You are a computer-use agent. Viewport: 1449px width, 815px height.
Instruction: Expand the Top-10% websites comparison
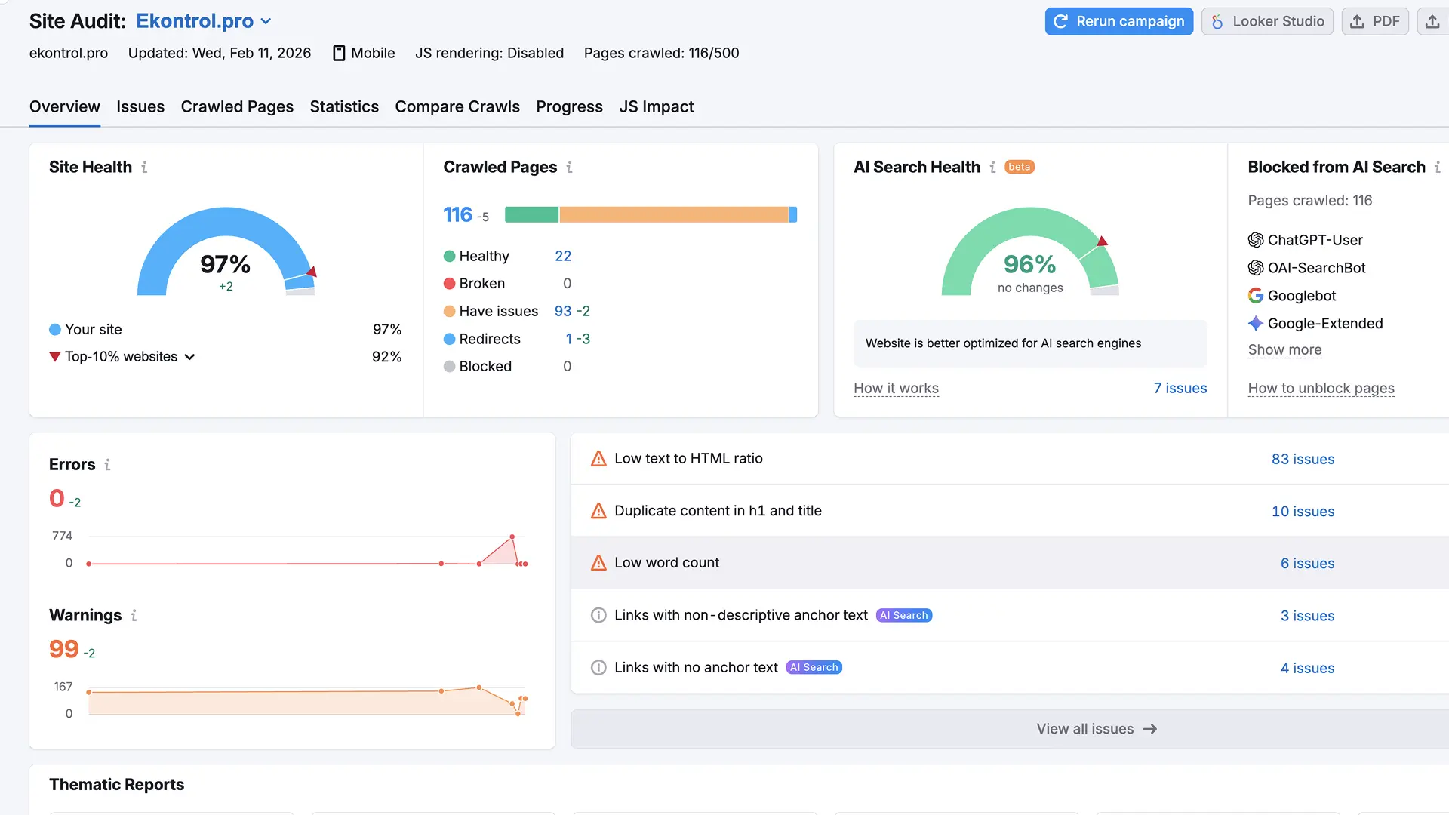point(189,357)
